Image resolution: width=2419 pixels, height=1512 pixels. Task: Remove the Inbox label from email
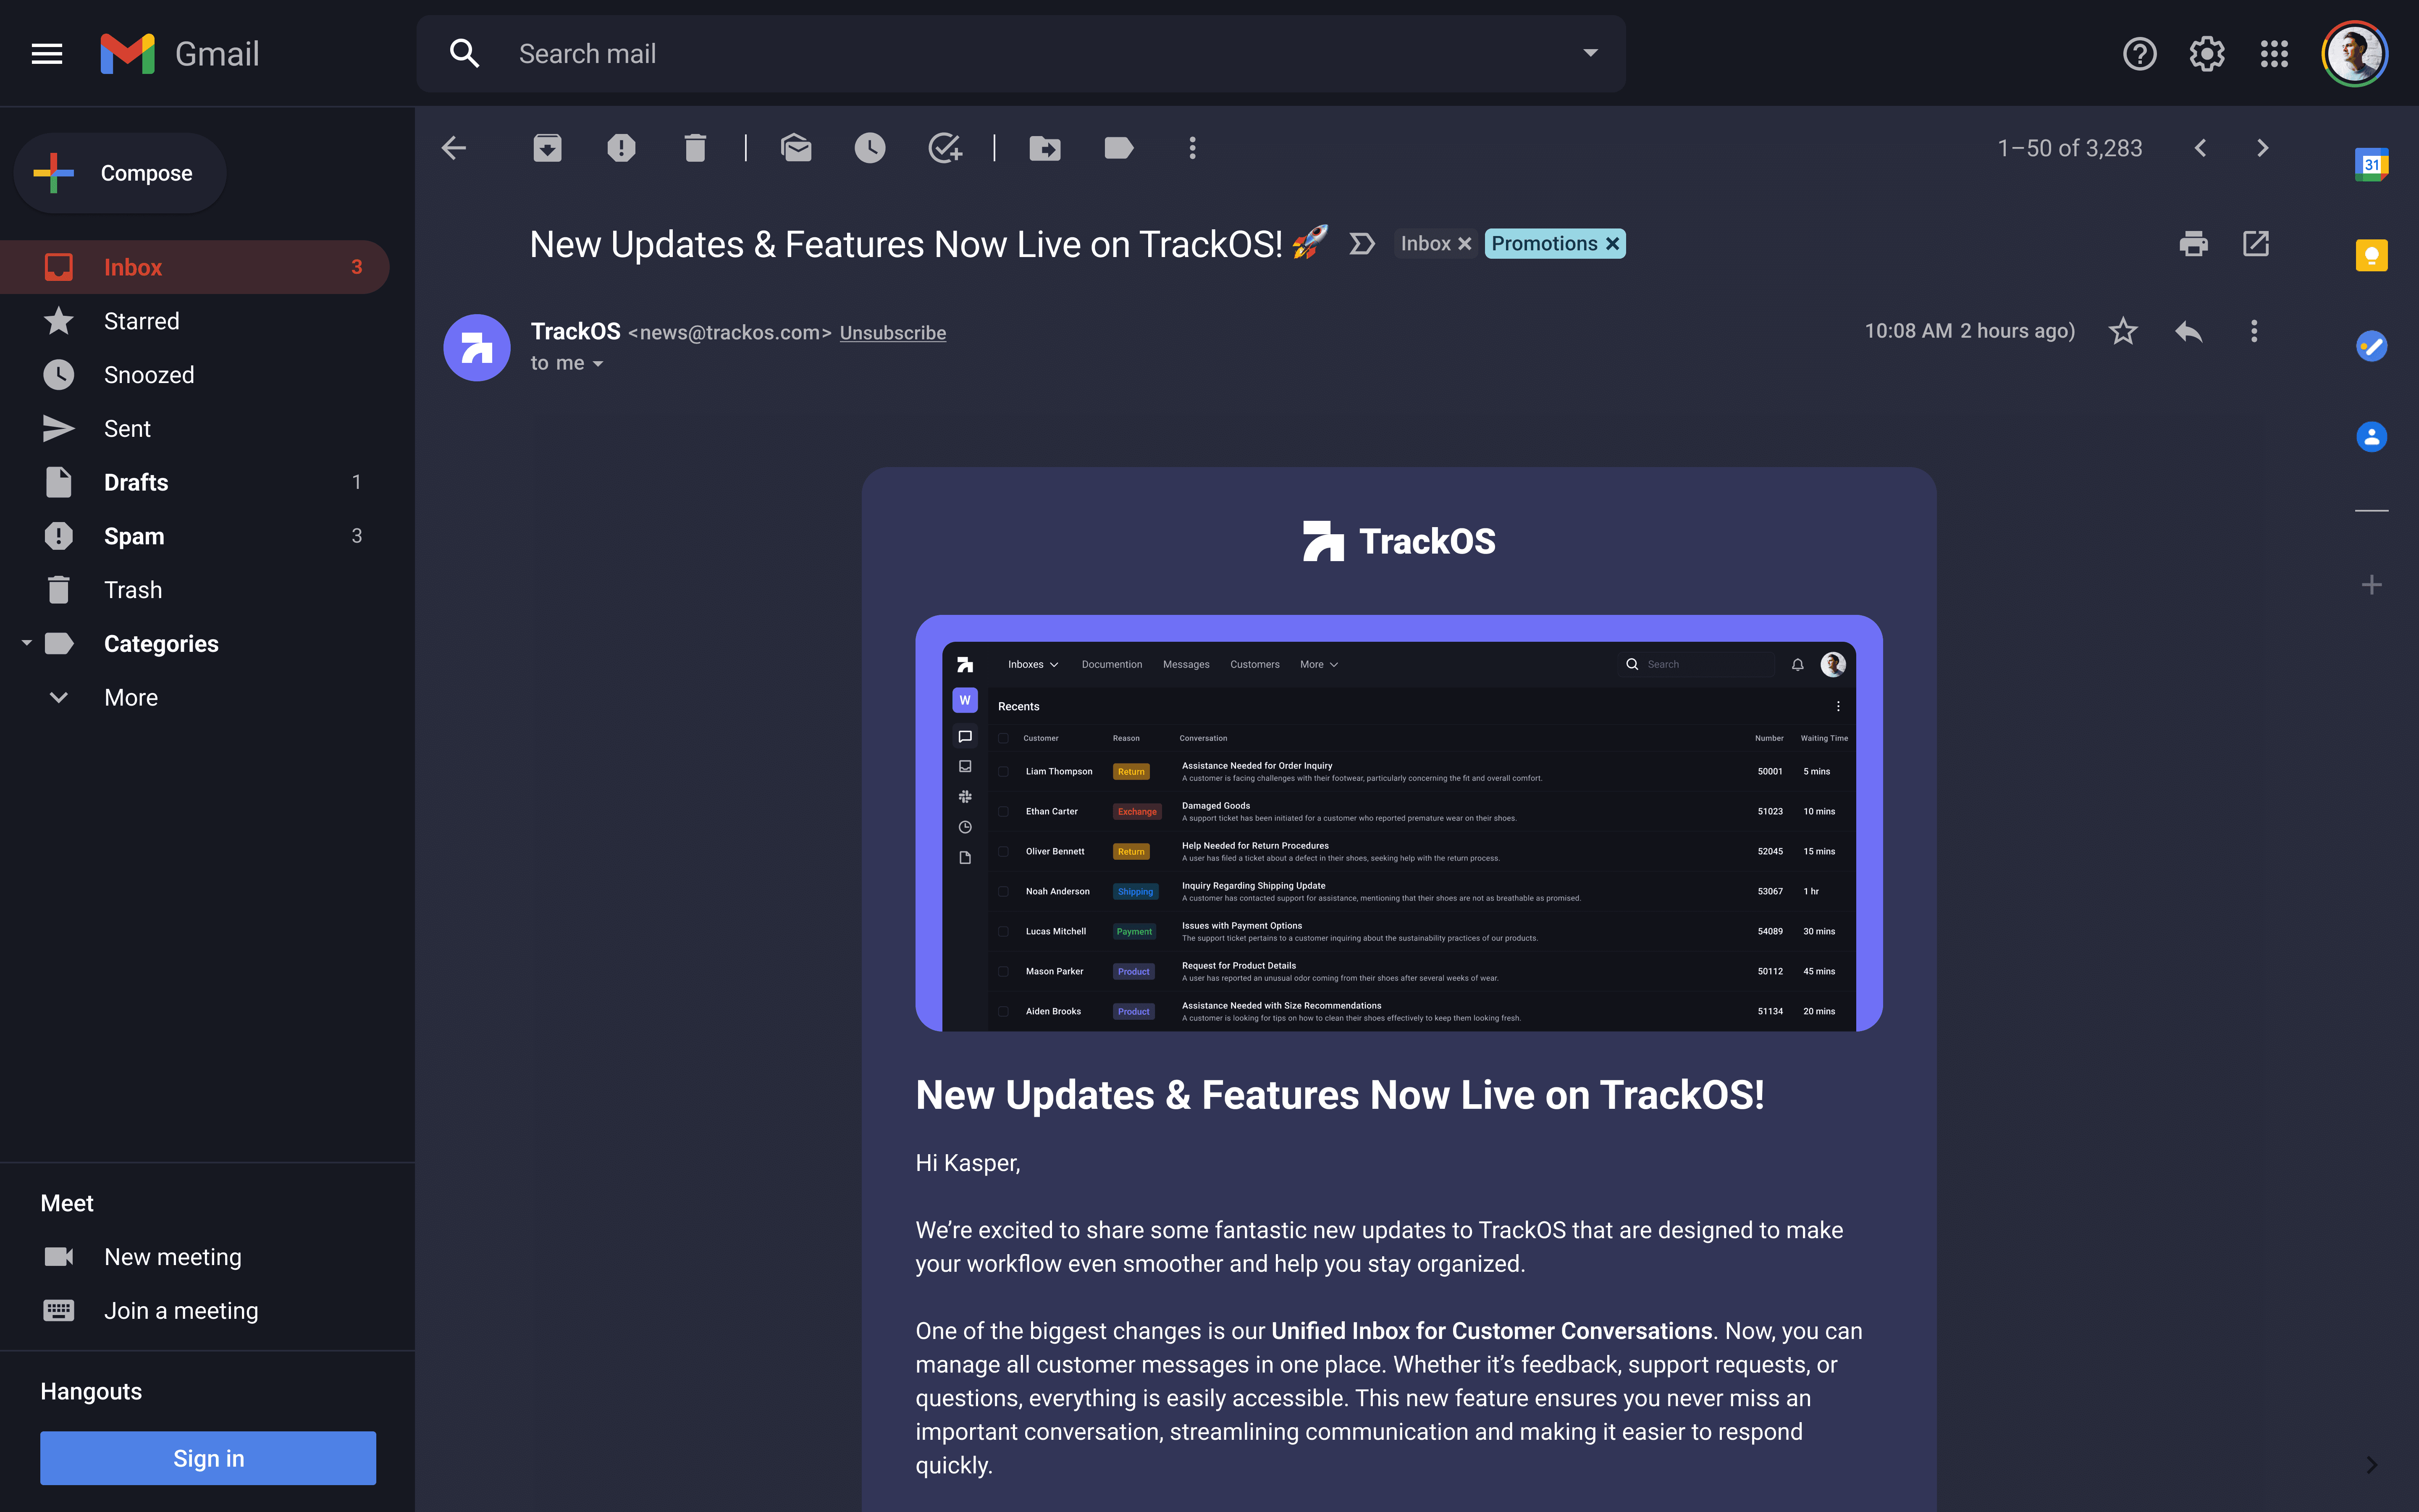(1464, 244)
